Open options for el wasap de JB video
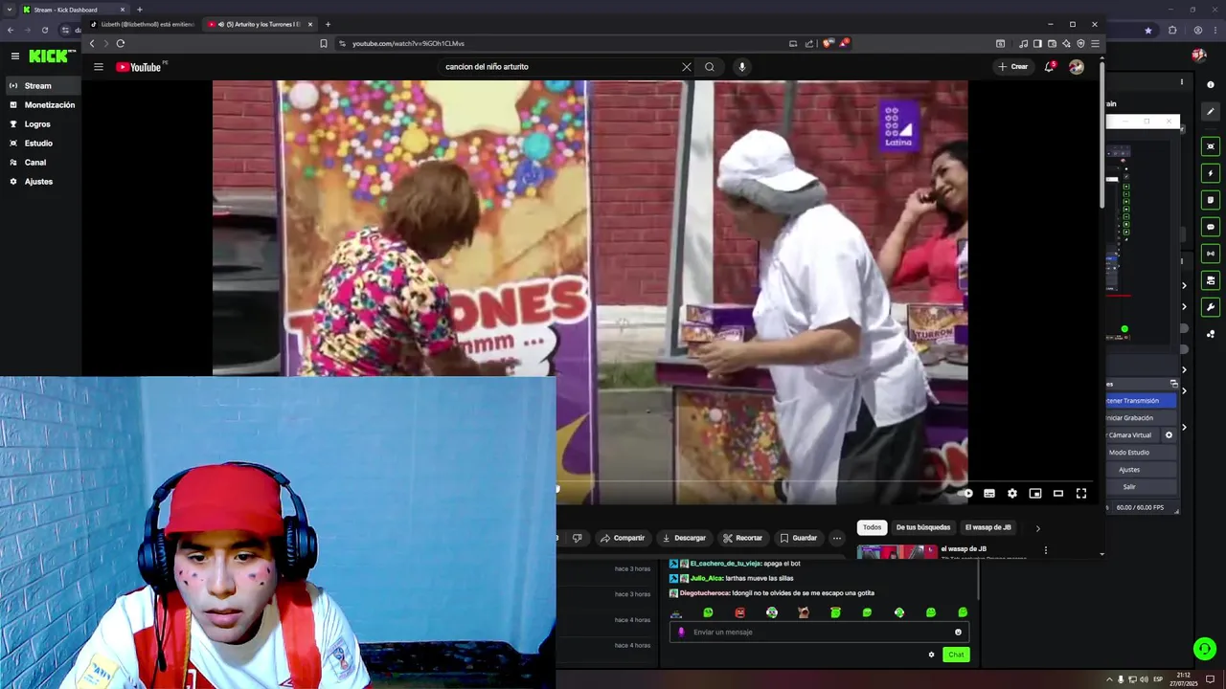The height and width of the screenshot is (689, 1226). click(1046, 550)
